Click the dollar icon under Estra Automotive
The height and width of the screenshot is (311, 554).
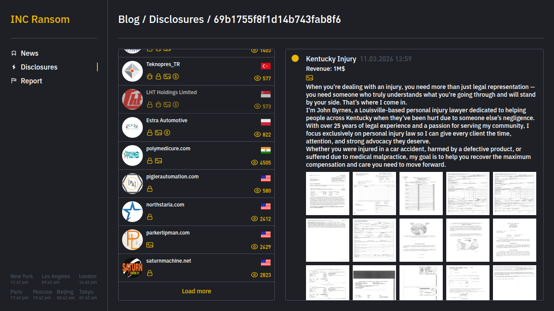click(167, 133)
